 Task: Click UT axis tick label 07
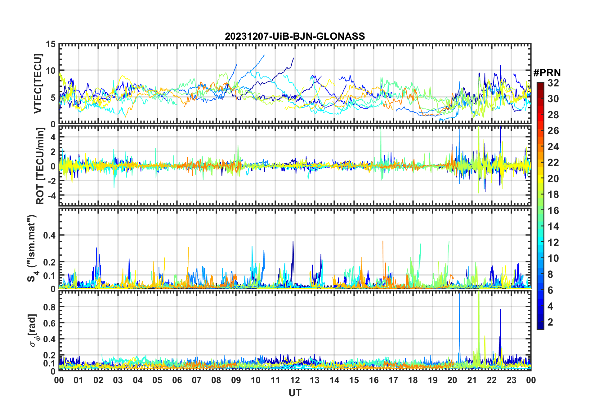[x=197, y=380]
